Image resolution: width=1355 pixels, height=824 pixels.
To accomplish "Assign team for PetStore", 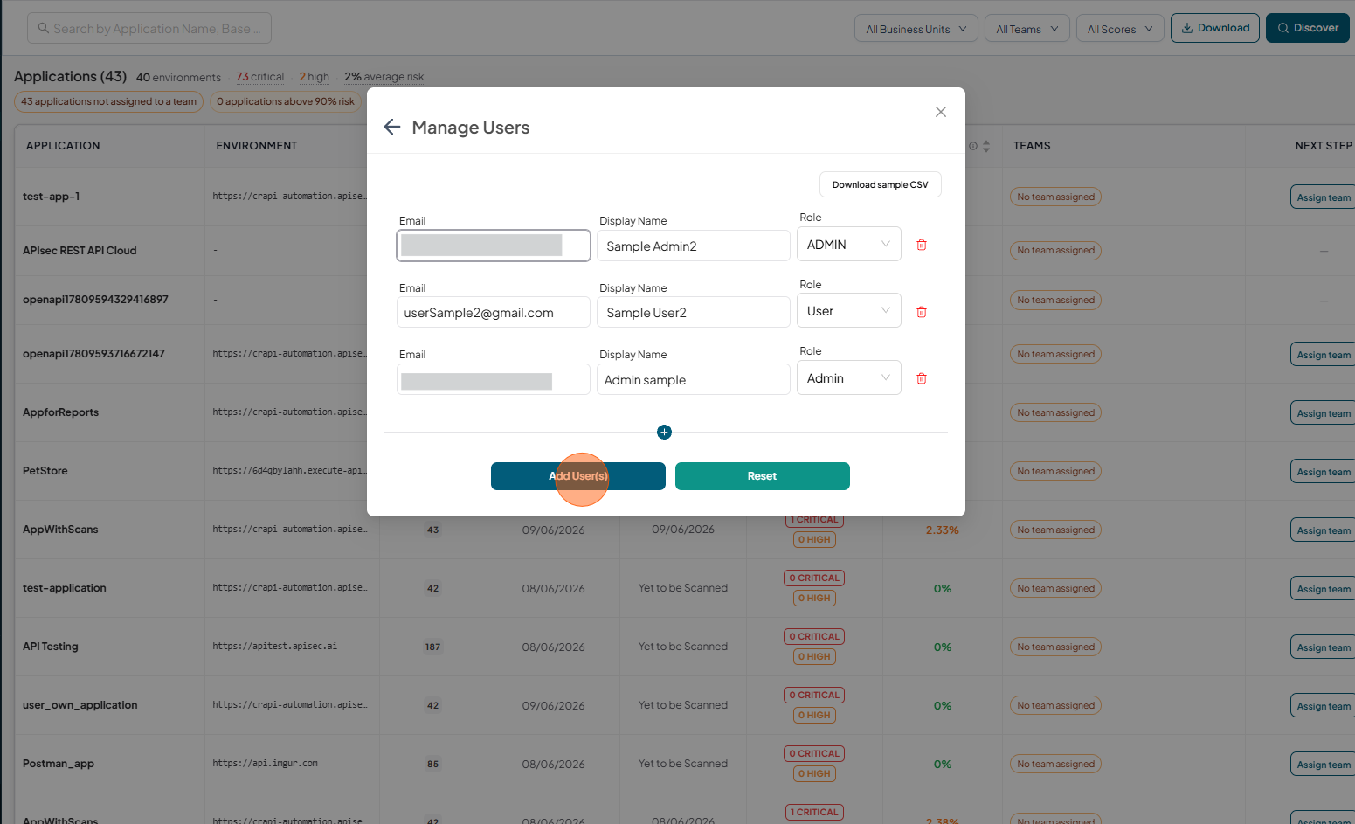I will (1323, 472).
